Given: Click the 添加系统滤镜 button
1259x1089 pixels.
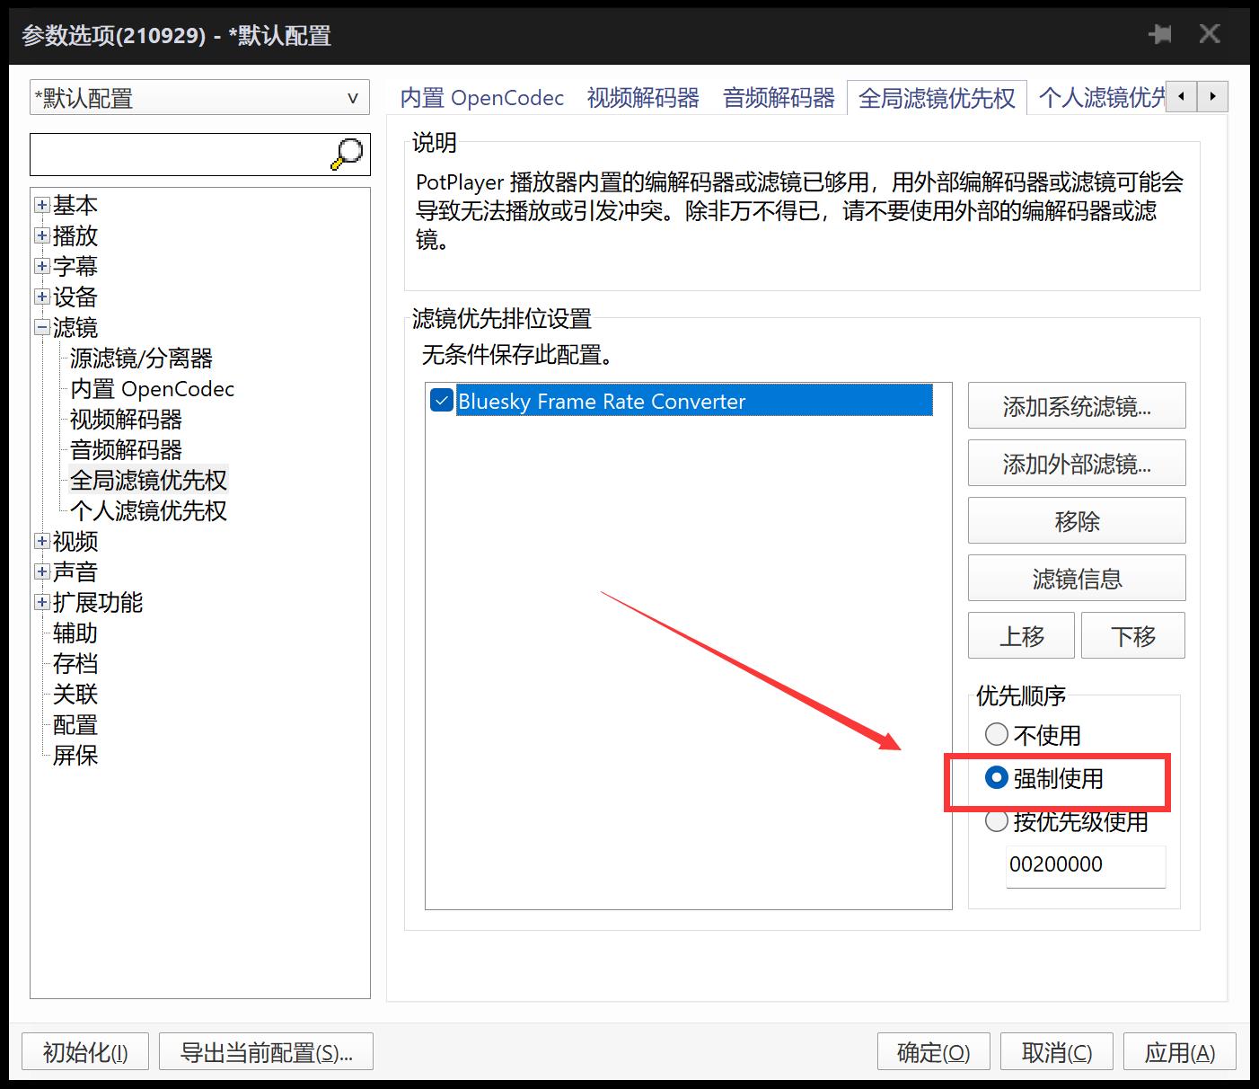Looking at the screenshot, I should (1076, 406).
